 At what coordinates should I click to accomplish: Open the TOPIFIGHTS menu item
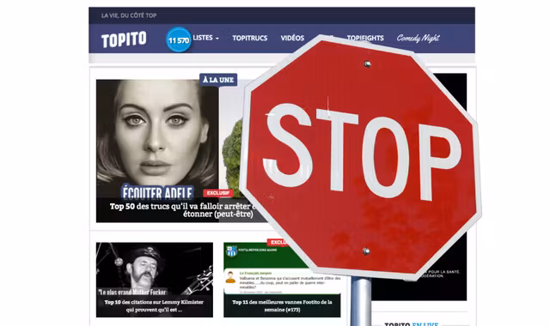coord(365,38)
